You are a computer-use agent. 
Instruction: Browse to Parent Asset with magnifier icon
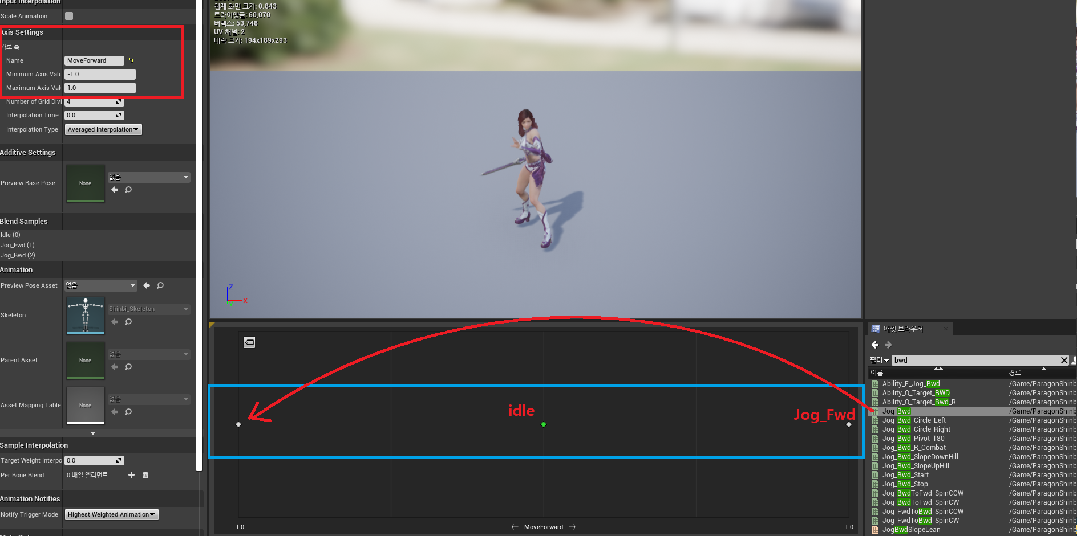click(128, 367)
